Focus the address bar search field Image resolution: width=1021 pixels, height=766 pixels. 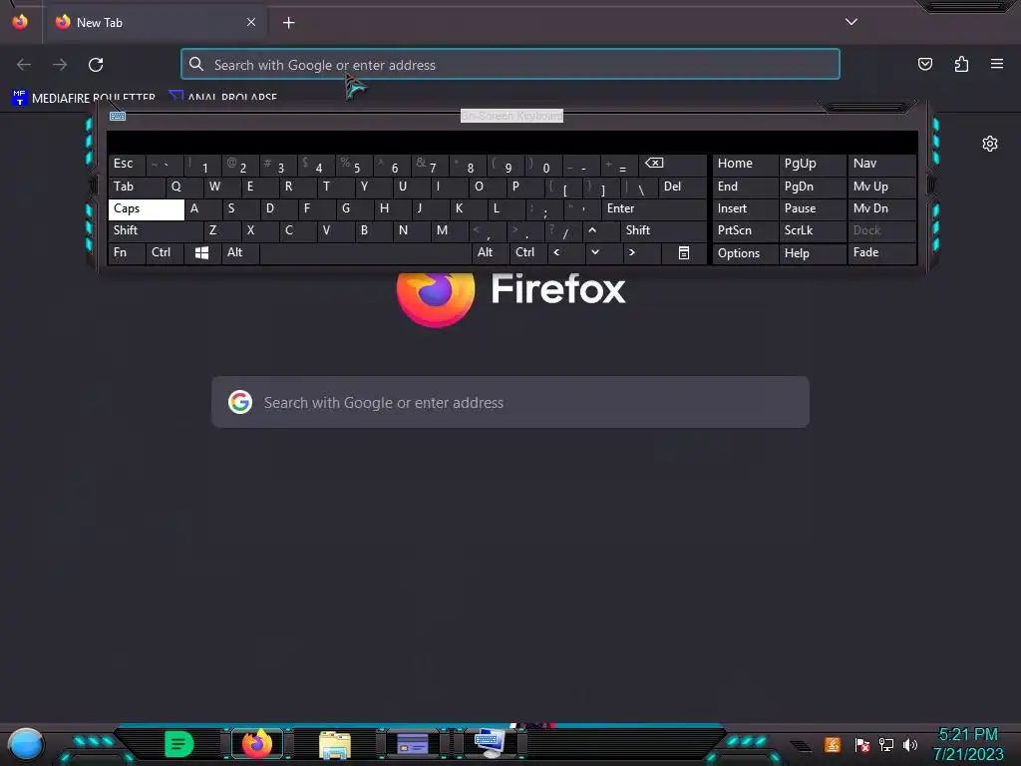[510, 65]
